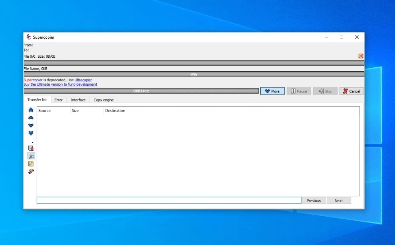
Task: Open the Interface tab
Action: click(78, 100)
